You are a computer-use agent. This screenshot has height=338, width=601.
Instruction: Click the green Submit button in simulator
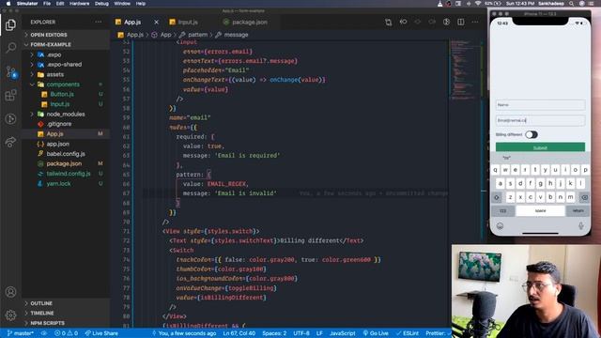tap(540, 147)
